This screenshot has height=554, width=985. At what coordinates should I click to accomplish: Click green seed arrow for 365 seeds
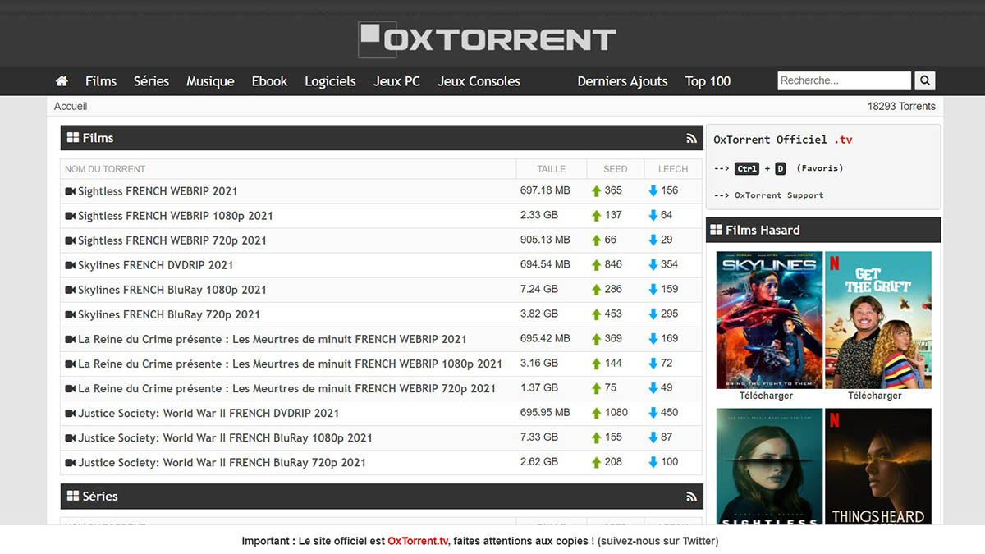click(597, 191)
